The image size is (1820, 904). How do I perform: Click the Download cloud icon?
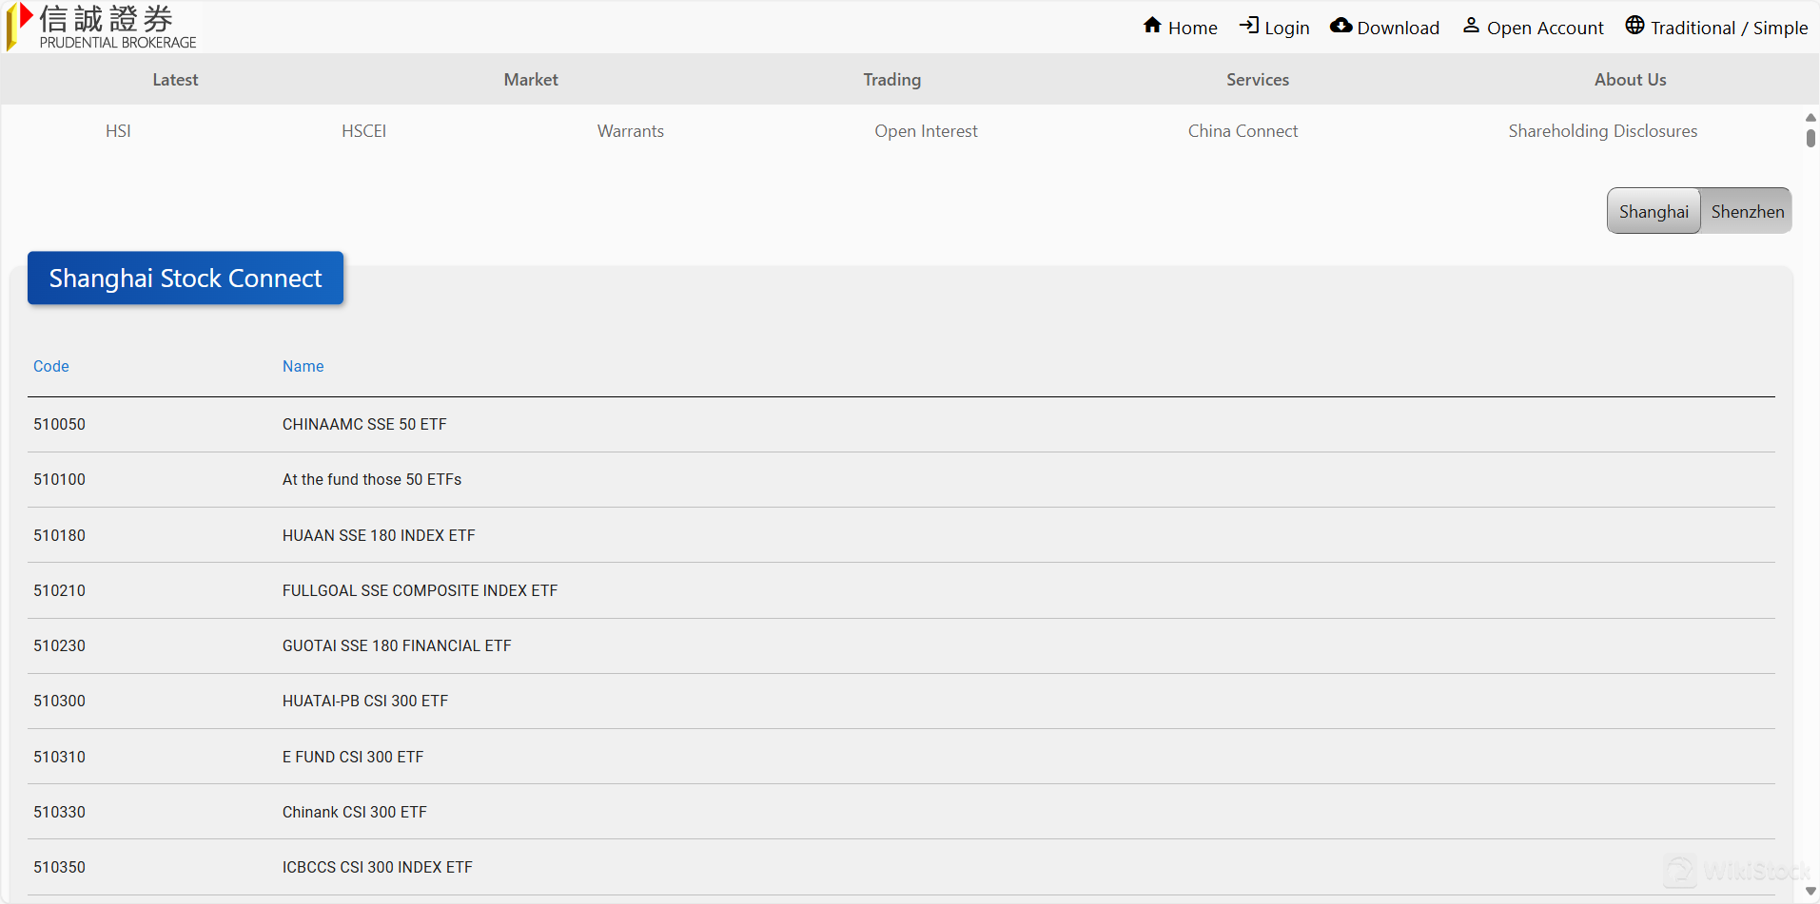pyautogui.click(x=1341, y=26)
